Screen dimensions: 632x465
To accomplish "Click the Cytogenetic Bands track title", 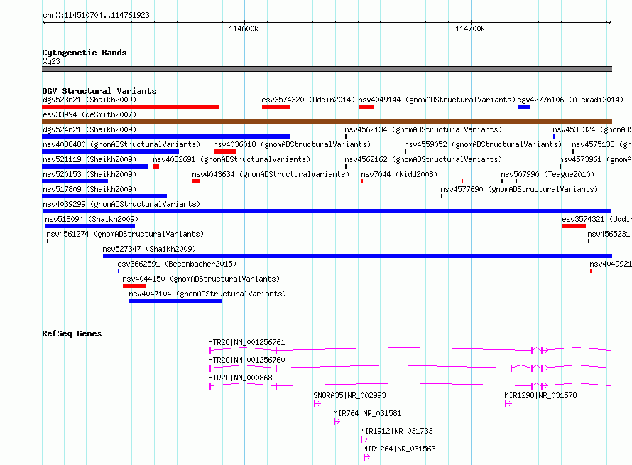I will point(85,53).
